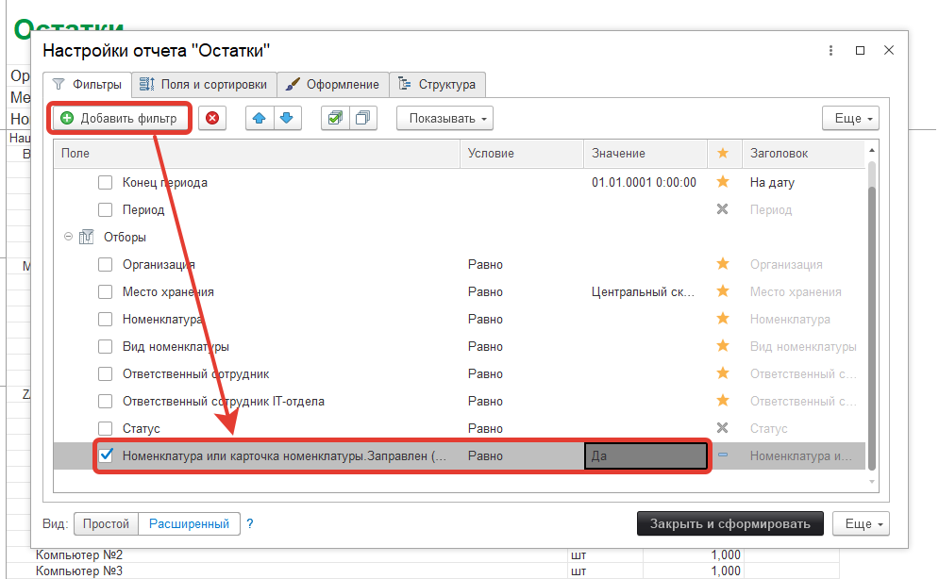Click the star icon in Организация row

pos(723,265)
